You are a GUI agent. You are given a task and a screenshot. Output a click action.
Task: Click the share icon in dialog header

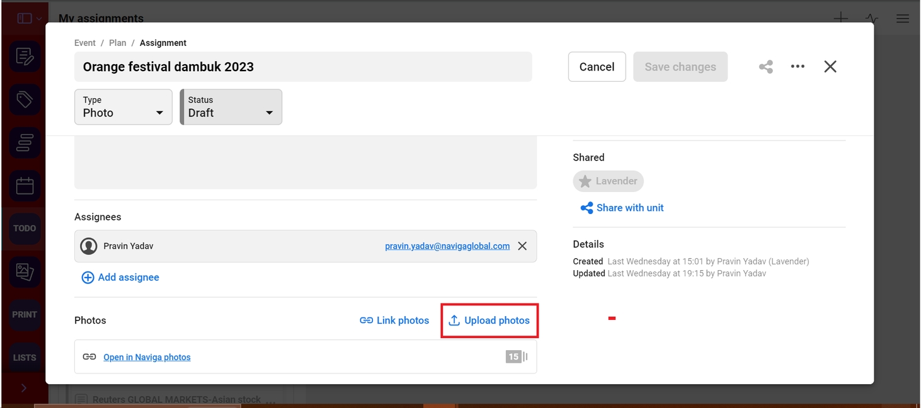coord(765,67)
